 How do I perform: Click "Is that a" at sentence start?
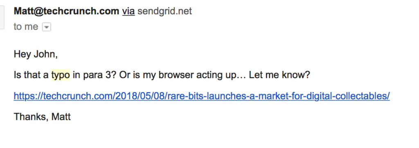[x=31, y=75]
